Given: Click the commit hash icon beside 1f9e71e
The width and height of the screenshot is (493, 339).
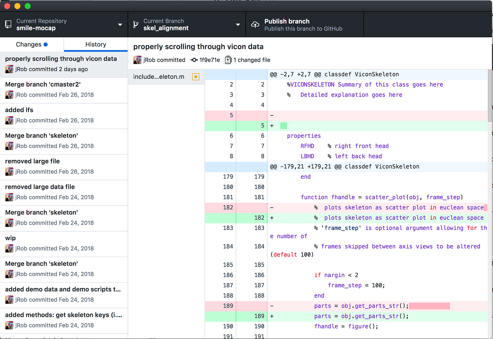Looking at the screenshot, I should point(194,60).
